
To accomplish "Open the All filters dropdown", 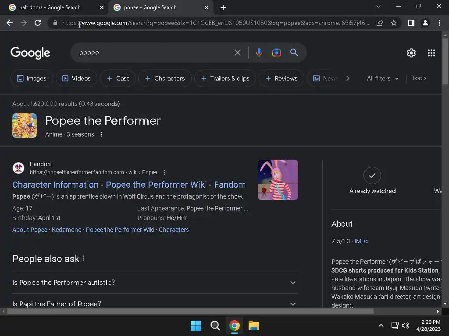I will coord(382,78).
